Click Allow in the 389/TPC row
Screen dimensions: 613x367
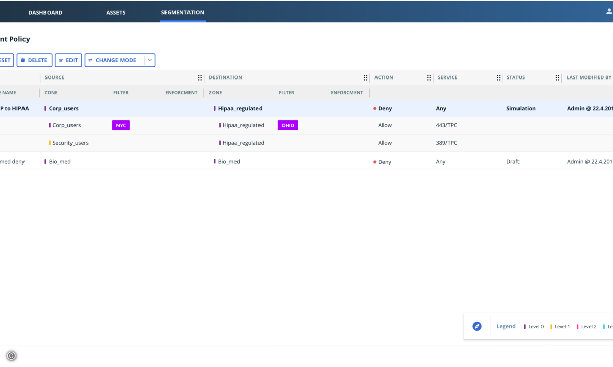point(385,143)
